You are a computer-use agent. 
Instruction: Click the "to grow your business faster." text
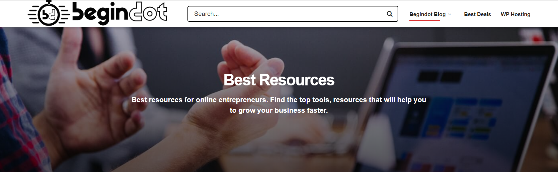coord(279,110)
